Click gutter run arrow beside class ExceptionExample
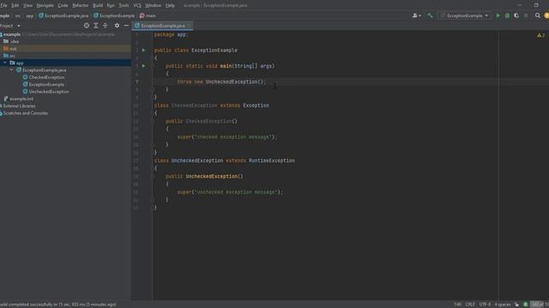Image resolution: width=549 pixels, height=308 pixels. pyautogui.click(x=143, y=50)
